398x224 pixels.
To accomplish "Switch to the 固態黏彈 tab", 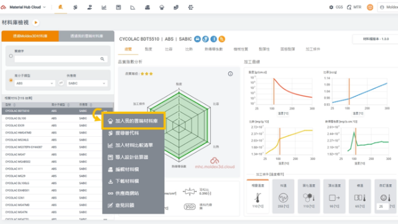I will 287,49.
